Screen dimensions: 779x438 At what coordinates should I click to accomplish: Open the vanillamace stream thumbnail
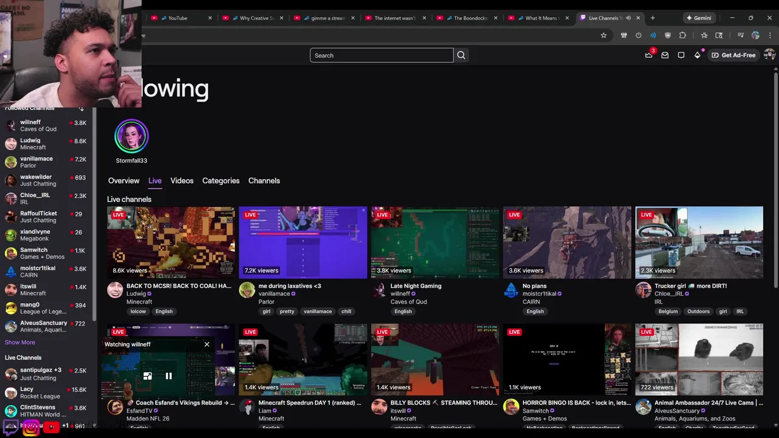(303, 242)
